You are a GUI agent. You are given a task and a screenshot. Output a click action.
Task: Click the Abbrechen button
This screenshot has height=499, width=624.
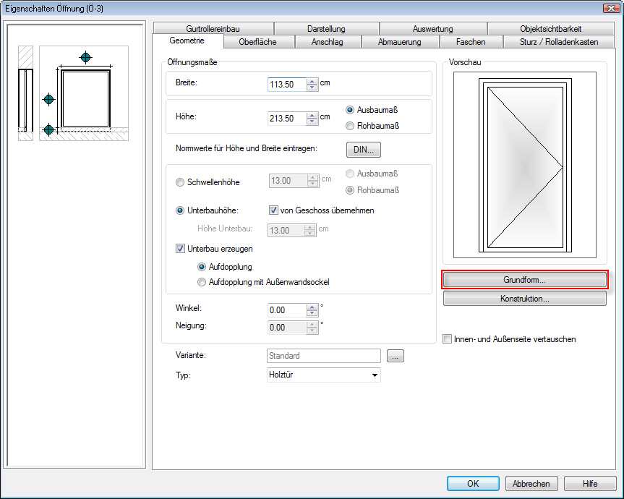coord(531,484)
